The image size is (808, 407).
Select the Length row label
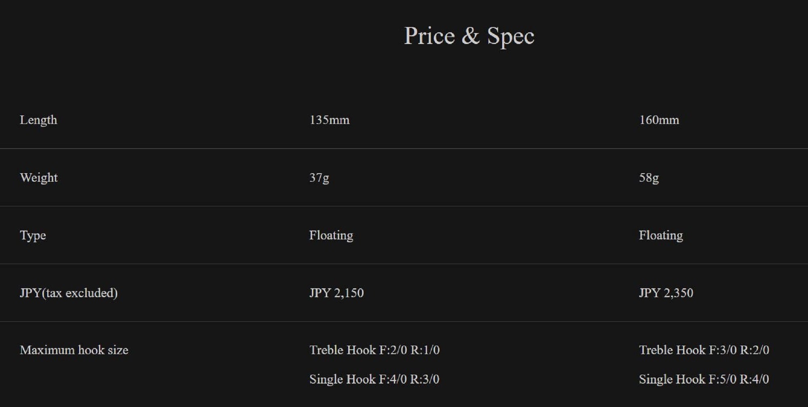(38, 120)
